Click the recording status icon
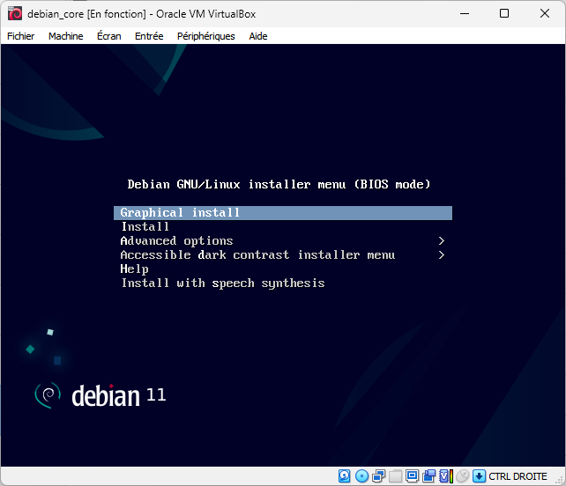 (x=428, y=476)
